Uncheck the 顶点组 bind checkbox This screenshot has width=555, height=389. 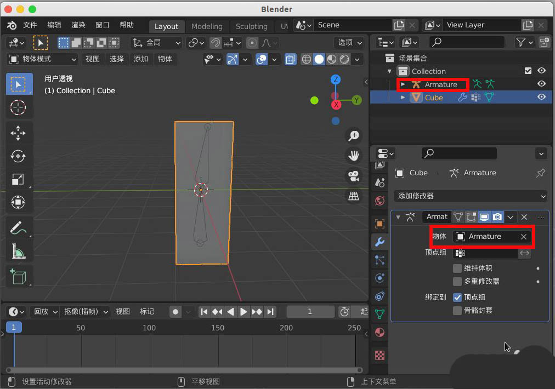point(457,298)
